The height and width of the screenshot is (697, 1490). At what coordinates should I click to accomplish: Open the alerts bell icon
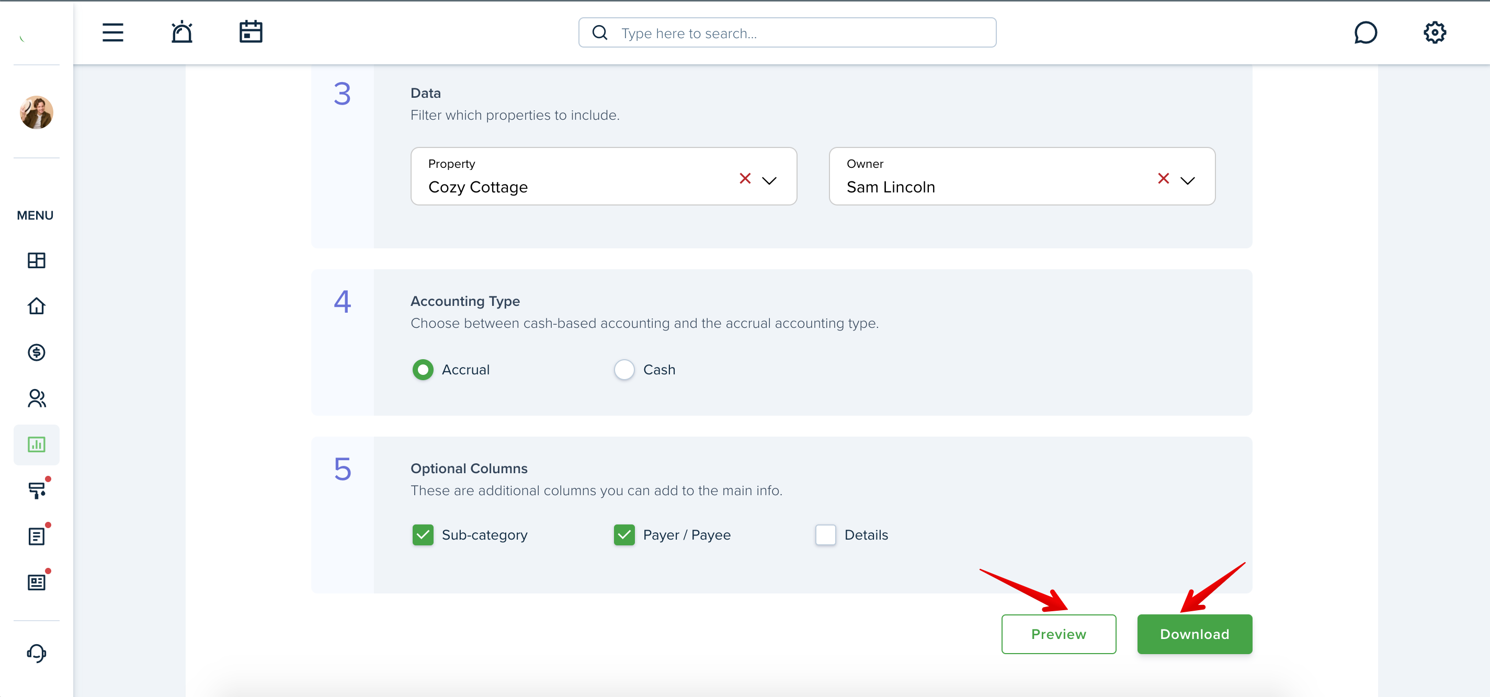pos(181,32)
